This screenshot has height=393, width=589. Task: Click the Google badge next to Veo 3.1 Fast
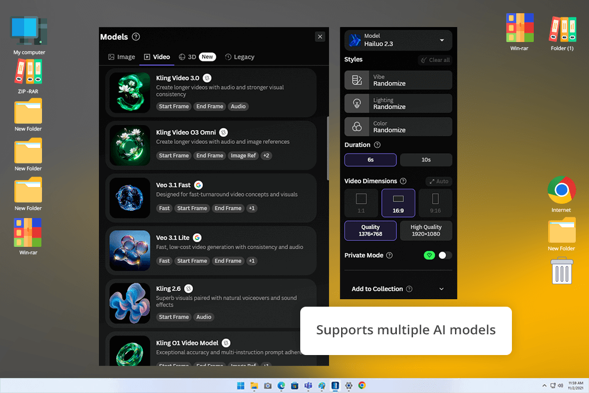pos(198,185)
